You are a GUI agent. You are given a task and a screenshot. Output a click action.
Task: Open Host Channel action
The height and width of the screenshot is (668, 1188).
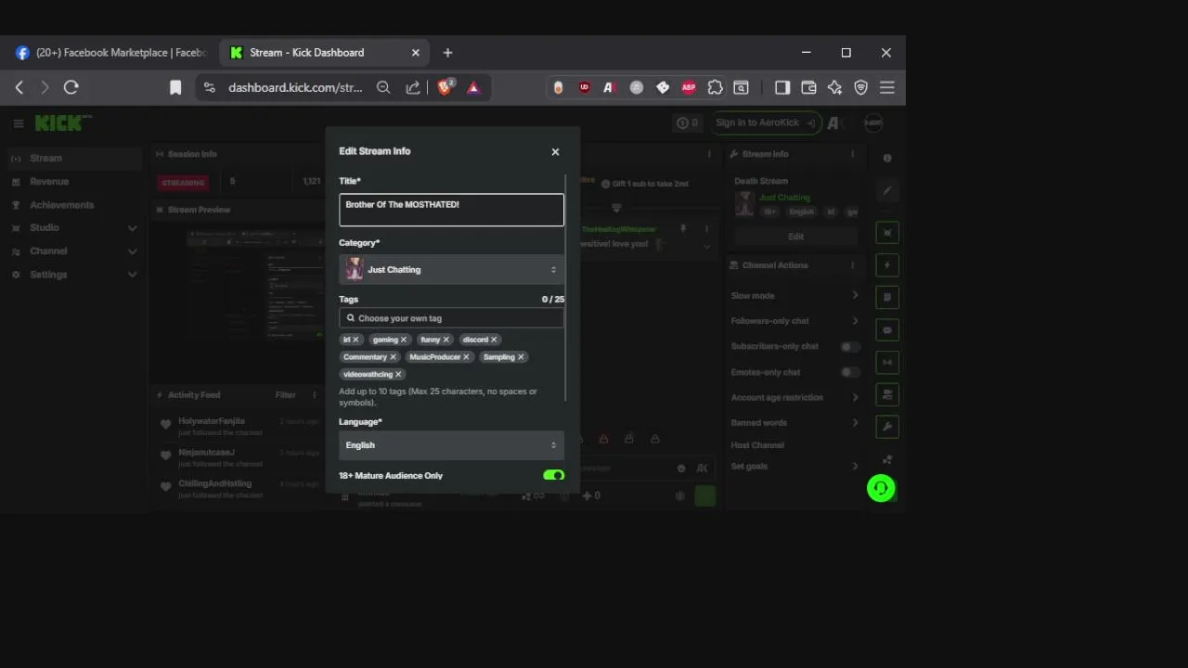(x=757, y=445)
